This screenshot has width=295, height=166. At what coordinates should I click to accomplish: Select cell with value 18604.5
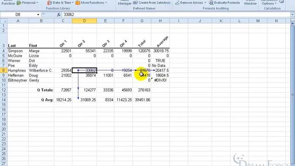(x=160, y=75)
